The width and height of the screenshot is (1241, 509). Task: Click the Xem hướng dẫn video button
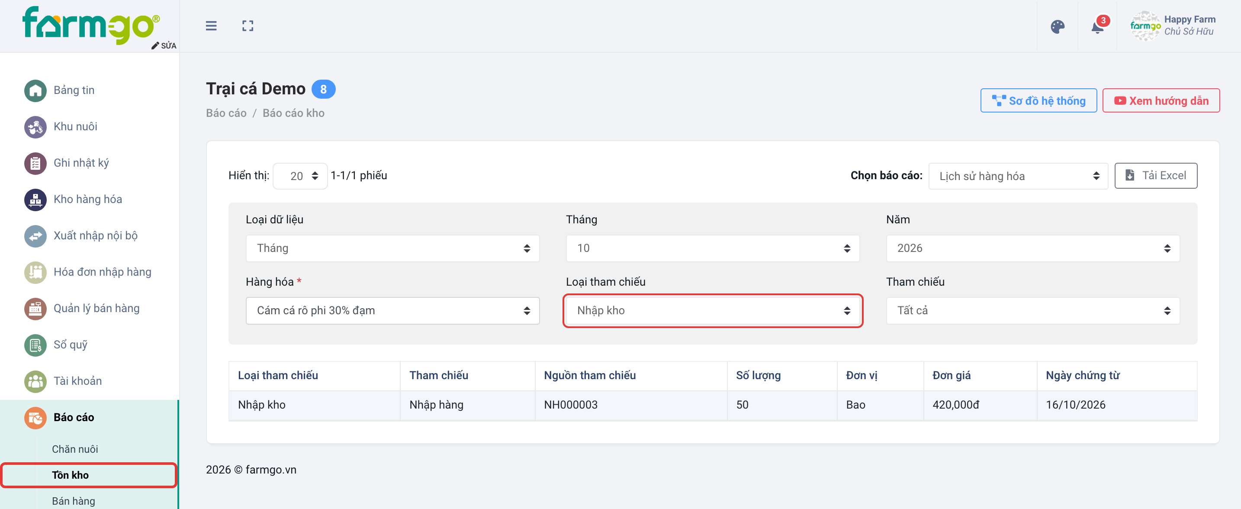tap(1161, 101)
